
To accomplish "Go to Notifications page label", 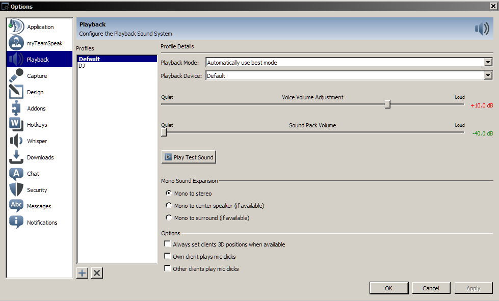I will [x=42, y=223].
